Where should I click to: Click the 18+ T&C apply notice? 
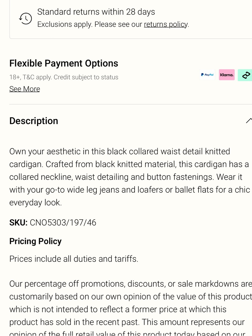(64, 77)
